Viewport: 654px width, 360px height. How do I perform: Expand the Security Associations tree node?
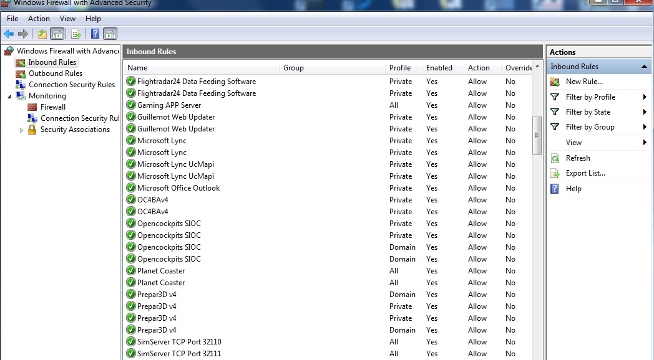[21, 130]
